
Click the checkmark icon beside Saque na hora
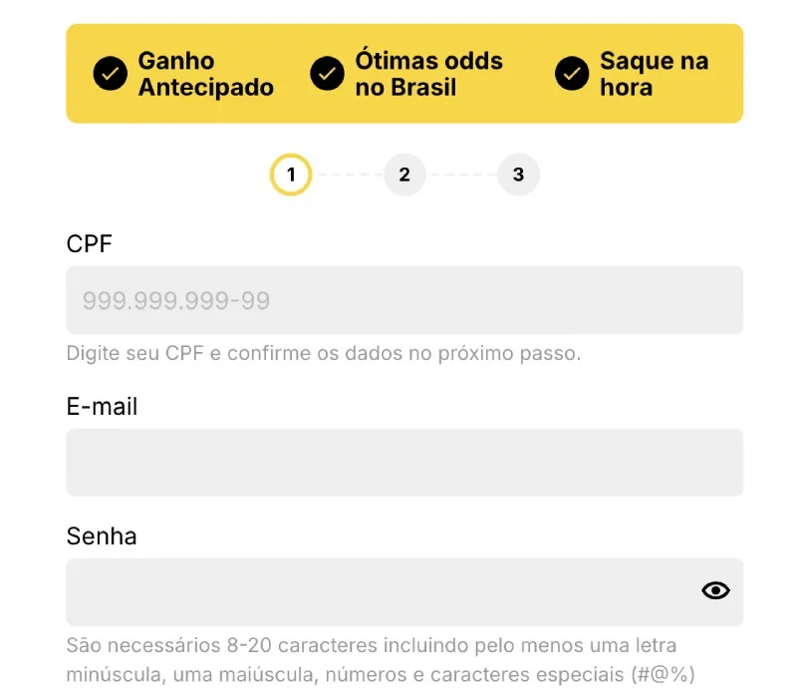pos(572,74)
